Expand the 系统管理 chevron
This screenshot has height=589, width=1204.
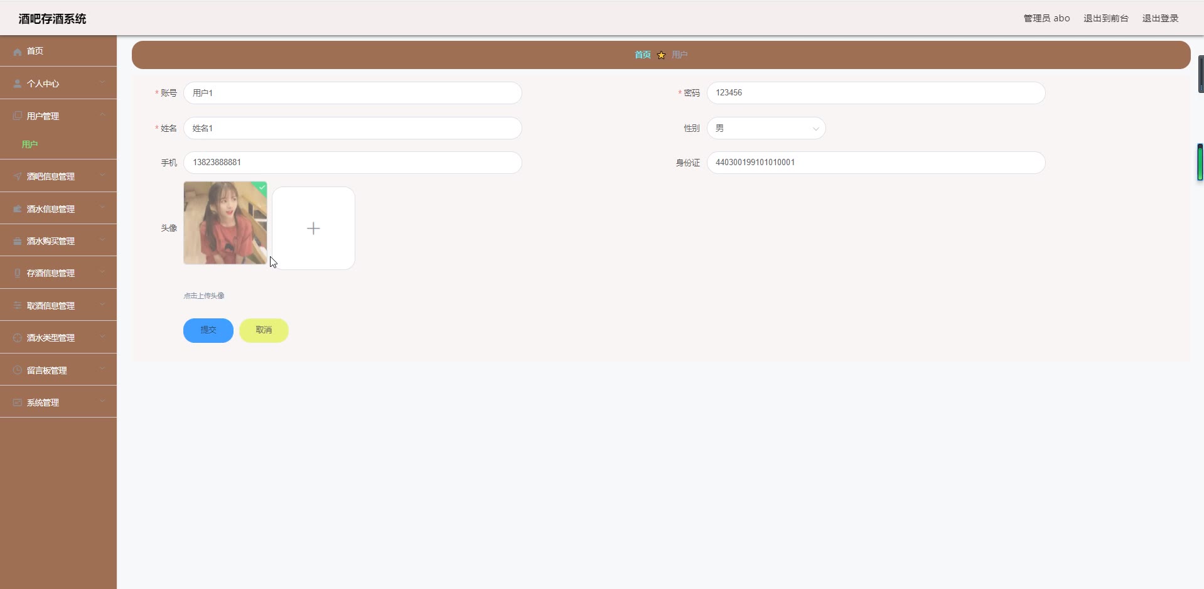click(x=102, y=401)
